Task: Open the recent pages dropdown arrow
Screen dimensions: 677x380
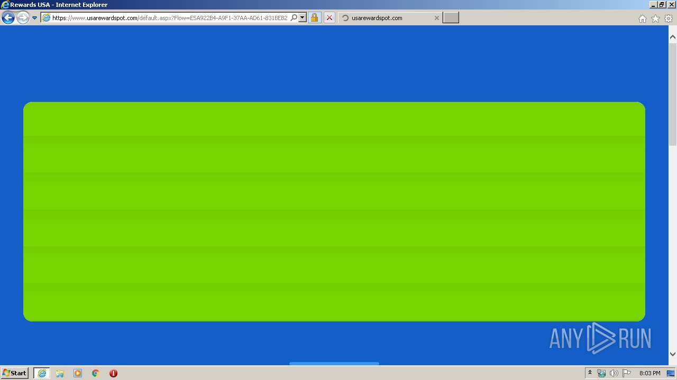Action: tap(35, 18)
